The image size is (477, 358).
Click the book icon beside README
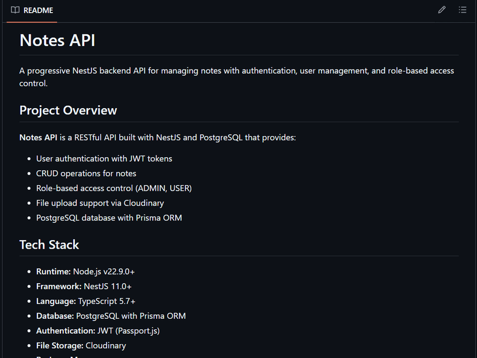coord(15,10)
